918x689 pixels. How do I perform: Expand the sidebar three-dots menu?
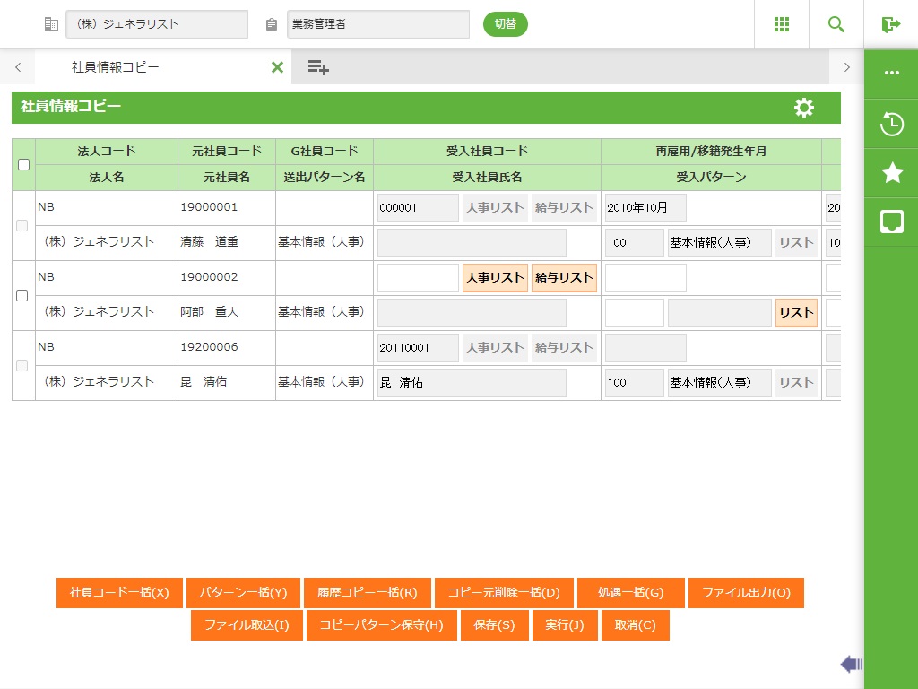(x=891, y=74)
